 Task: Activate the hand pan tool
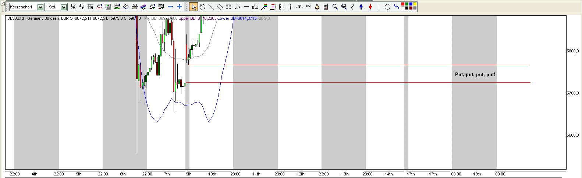[202, 7]
